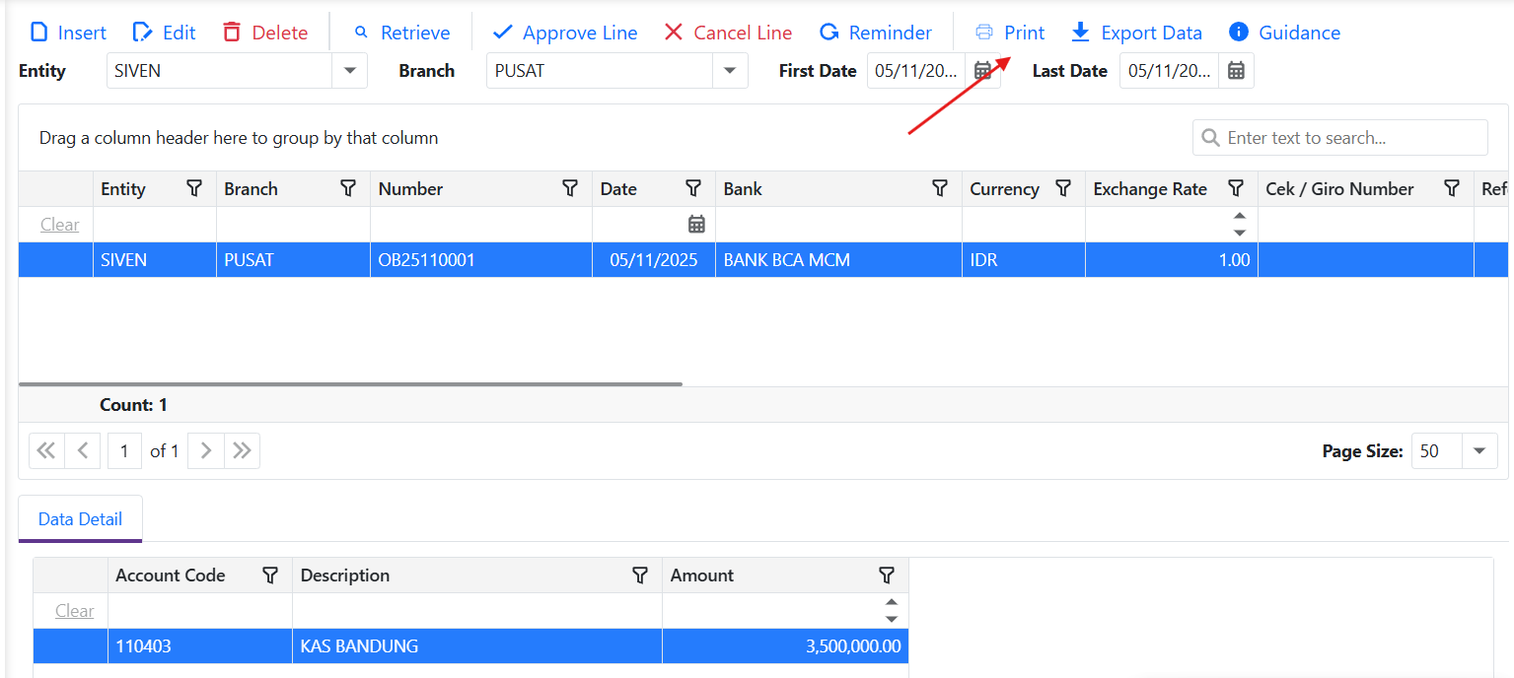Open filter for Date column
The image size is (1514, 678).
coord(693,188)
